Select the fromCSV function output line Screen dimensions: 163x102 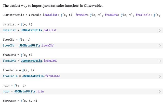(x=17, y=40)
